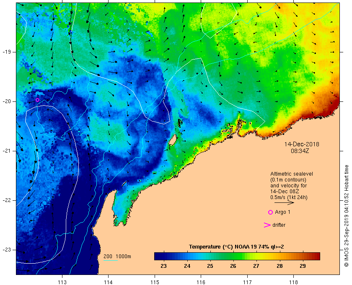352x285 pixels.
Task: Click the 117 longitude axis label
Action: [x=247, y=282]
